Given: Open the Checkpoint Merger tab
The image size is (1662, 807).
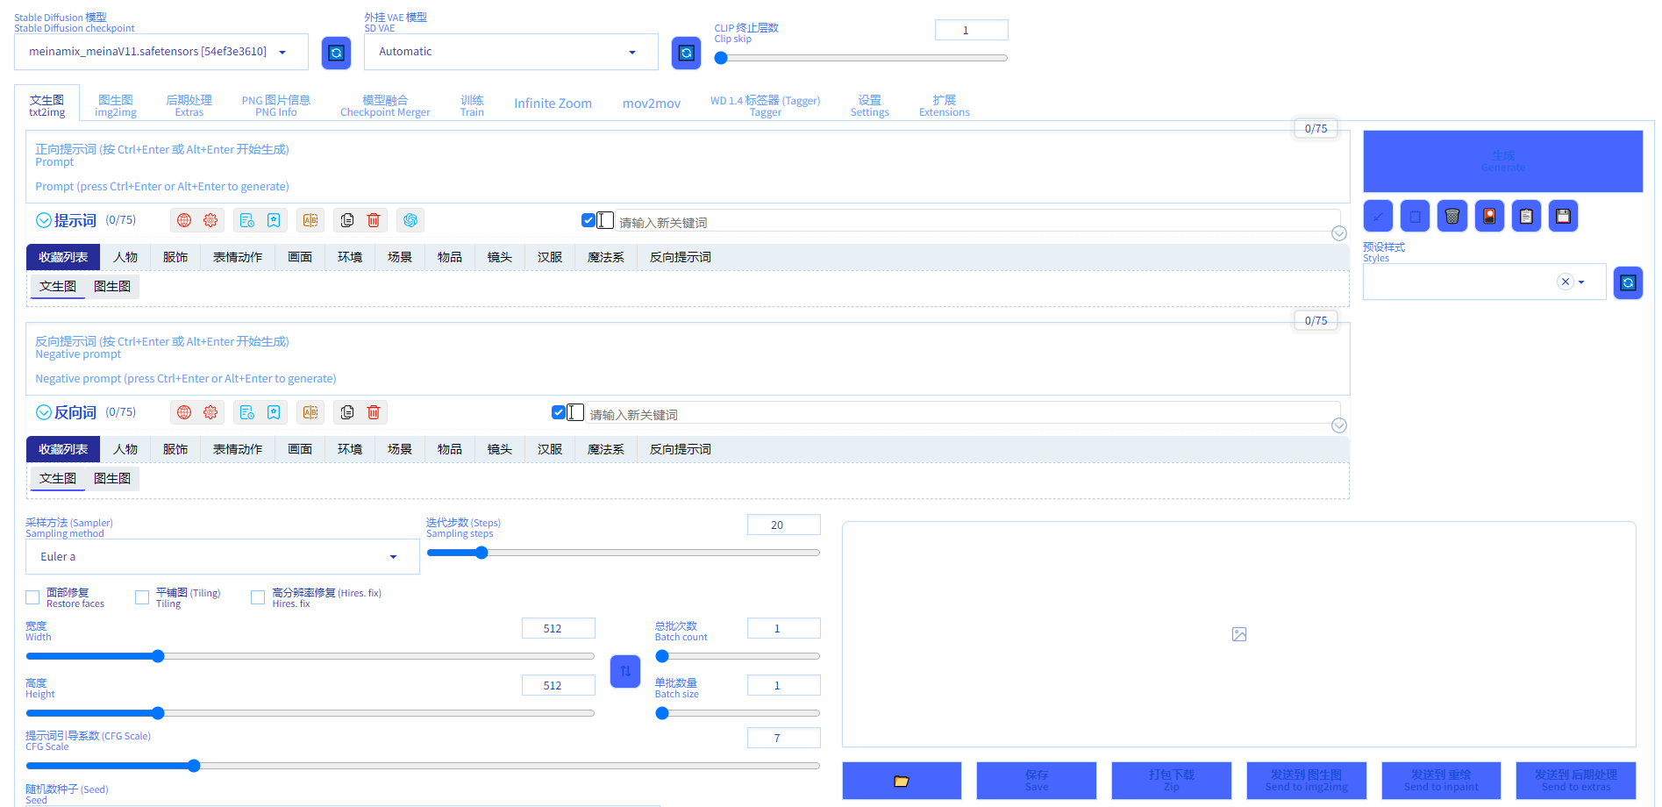Looking at the screenshot, I should click(x=385, y=105).
